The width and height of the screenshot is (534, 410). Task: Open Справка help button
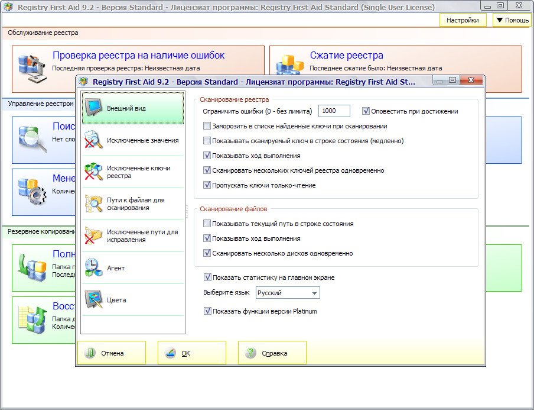(x=272, y=353)
